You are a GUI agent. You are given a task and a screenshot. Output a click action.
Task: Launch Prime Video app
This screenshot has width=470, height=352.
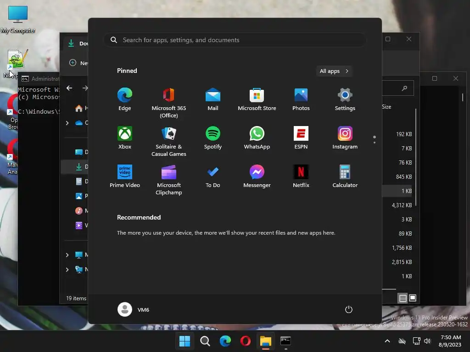click(125, 176)
